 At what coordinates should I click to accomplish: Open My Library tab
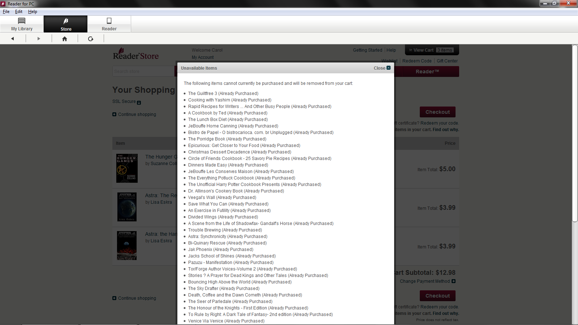tap(22, 24)
